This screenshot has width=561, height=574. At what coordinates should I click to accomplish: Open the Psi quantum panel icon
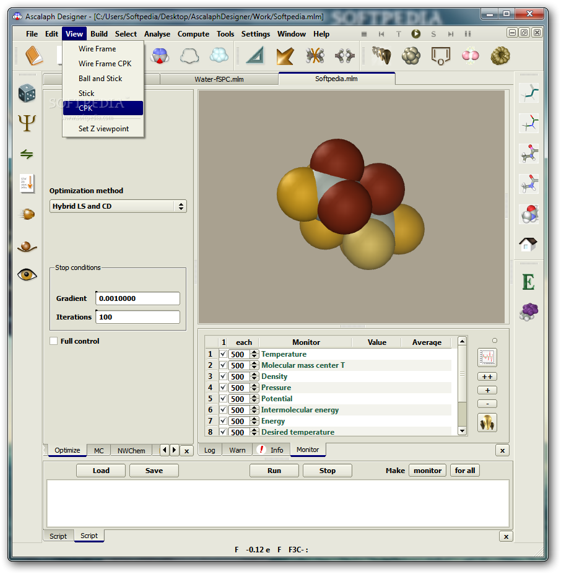27,123
